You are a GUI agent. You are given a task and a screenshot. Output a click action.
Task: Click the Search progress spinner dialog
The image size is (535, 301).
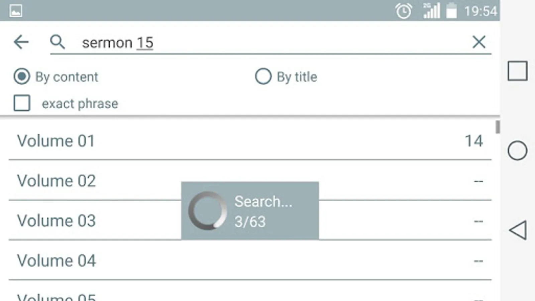(x=250, y=211)
